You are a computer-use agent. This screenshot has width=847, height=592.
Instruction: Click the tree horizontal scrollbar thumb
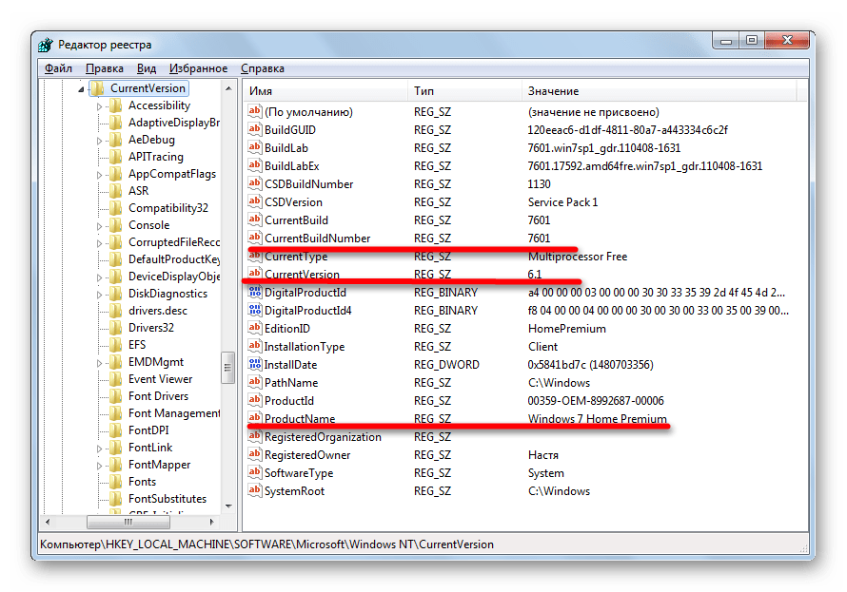[128, 522]
